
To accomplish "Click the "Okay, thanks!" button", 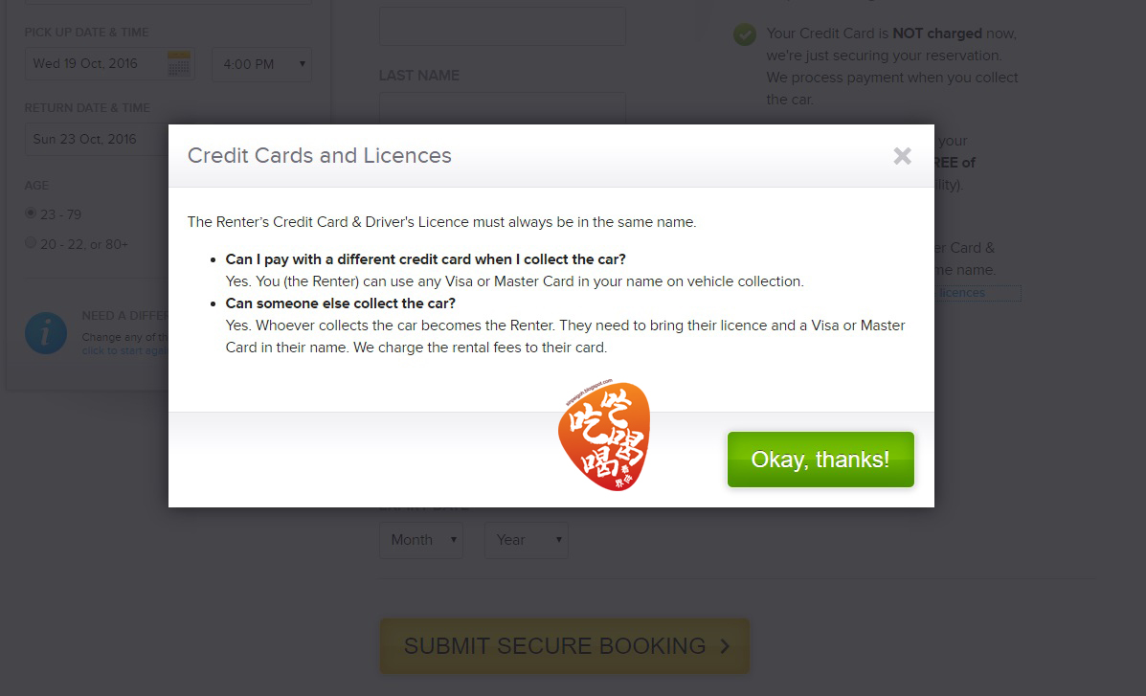I will (820, 460).
